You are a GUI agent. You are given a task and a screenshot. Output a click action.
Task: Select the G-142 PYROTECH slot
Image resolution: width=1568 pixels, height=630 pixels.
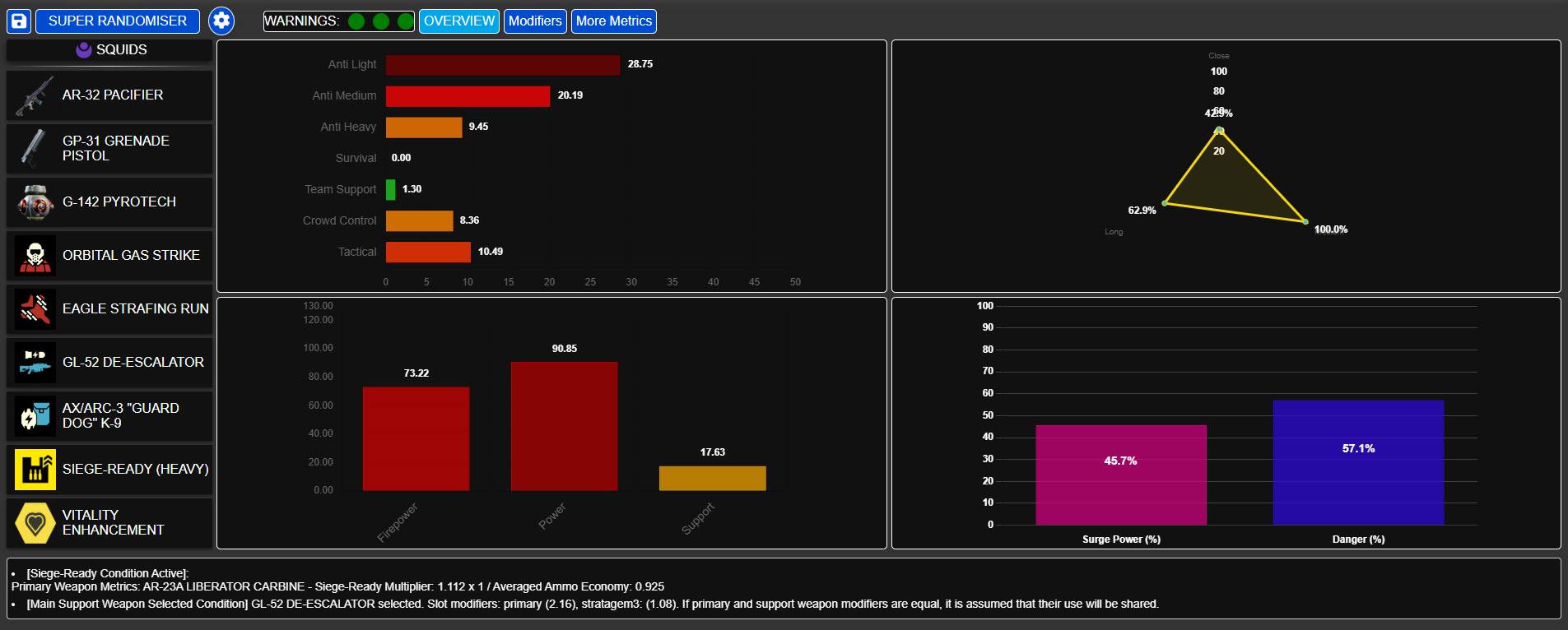pyautogui.click(x=109, y=202)
